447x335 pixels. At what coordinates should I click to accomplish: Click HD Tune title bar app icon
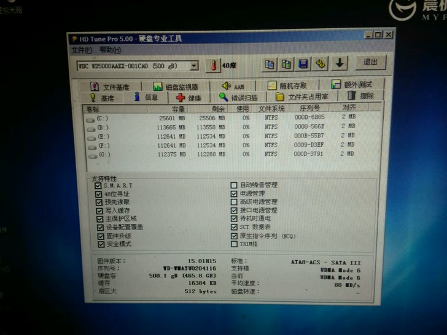(x=74, y=39)
